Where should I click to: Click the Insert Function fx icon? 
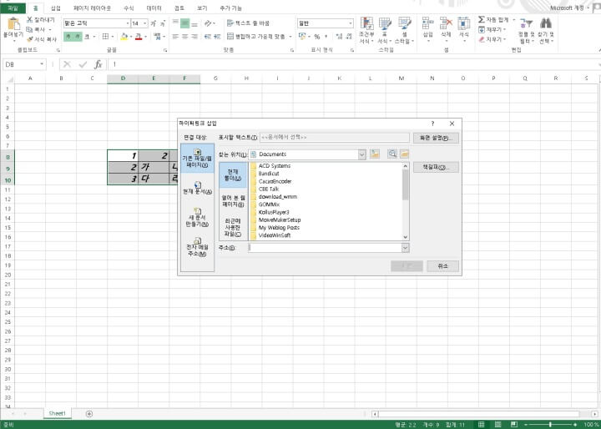tap(98, 64)
